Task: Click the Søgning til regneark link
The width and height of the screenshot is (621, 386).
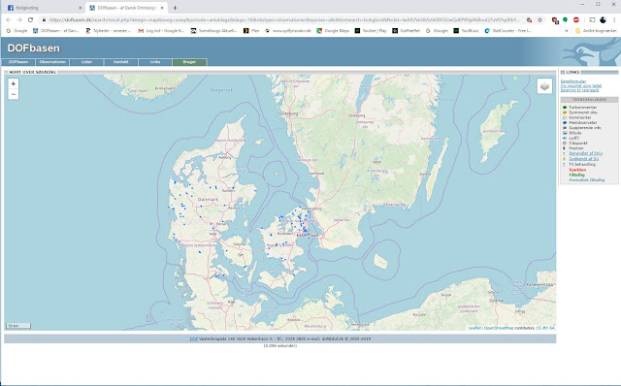Action: (580, 90)
